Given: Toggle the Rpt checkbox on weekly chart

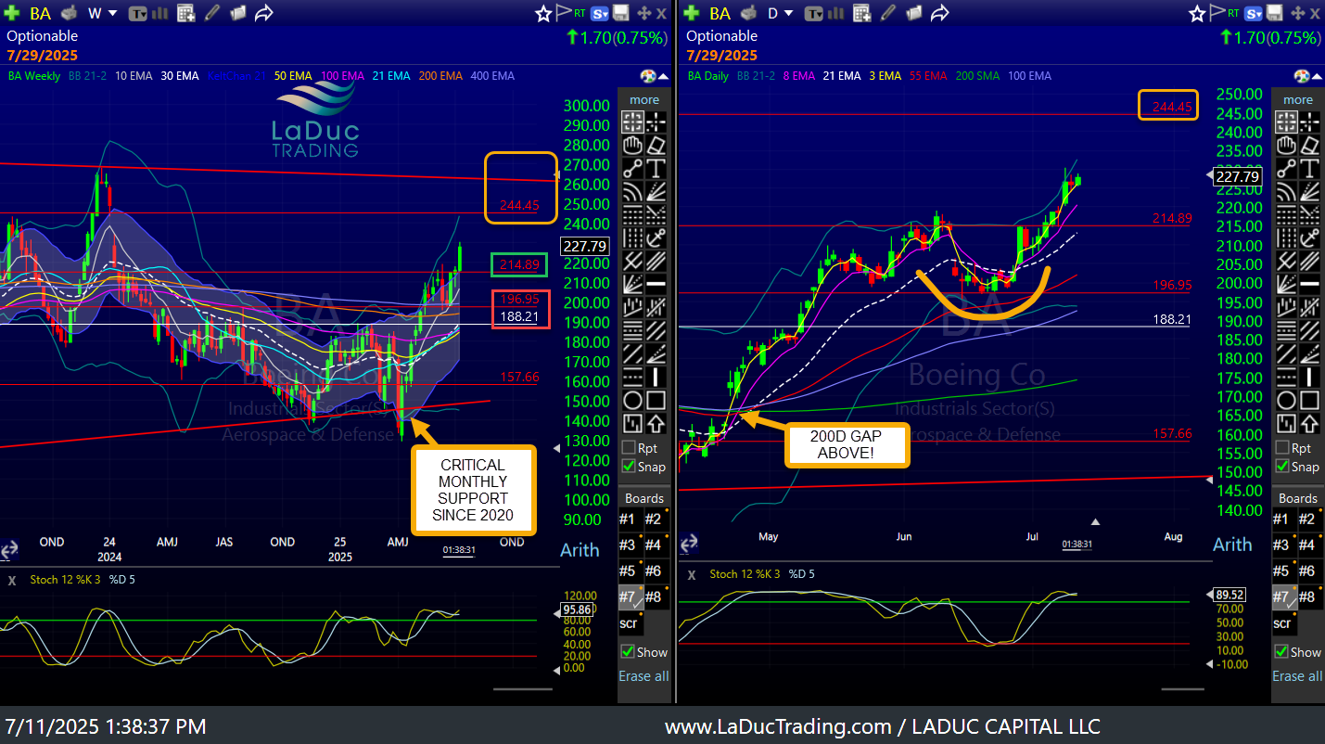Looking at the screenshot, I should 629,447.
